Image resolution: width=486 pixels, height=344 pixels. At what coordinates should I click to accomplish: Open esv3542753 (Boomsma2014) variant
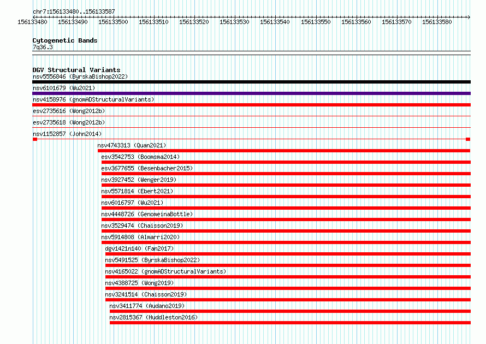point(140,157)
